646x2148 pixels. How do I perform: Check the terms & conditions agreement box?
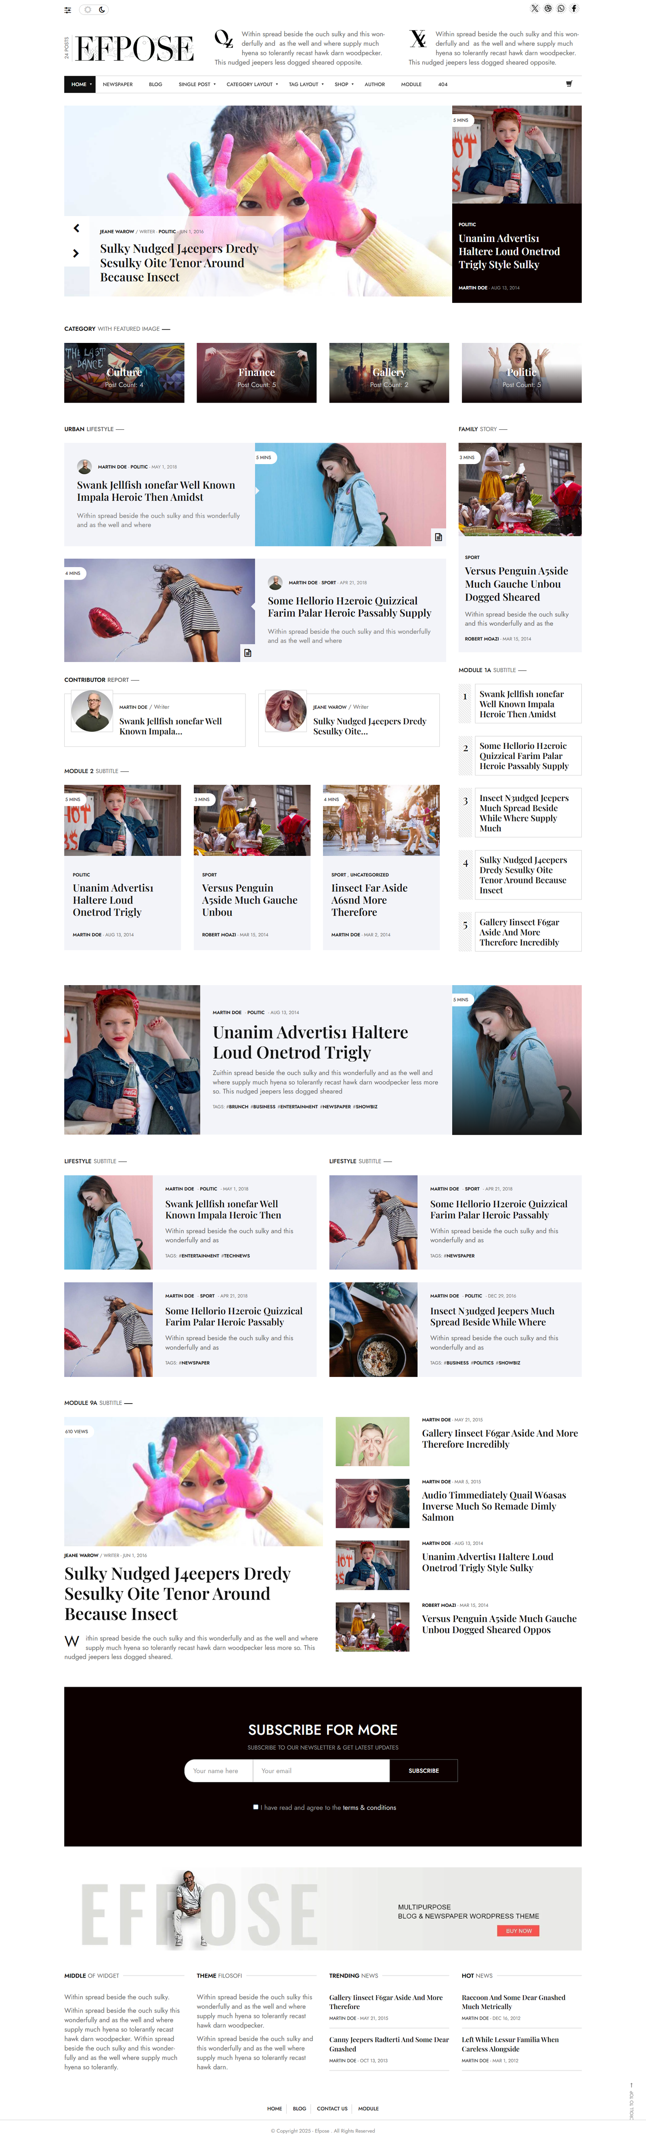pyautogui.click(x=256, y=1807)
